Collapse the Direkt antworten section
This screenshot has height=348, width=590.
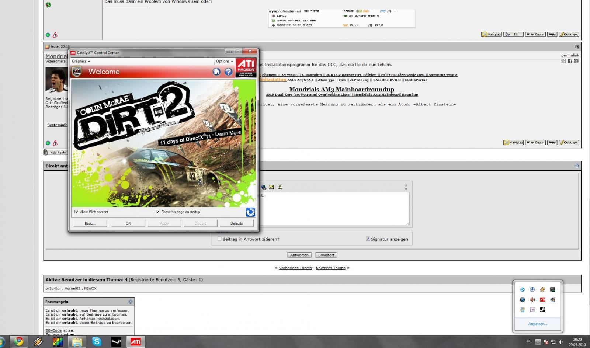click(577, 166)
